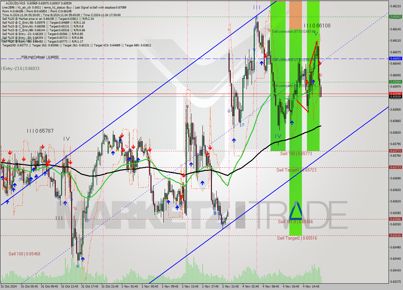This screenshot has height=290, width=403.
Task: Click the 31 Oct 13:45 time label
Action: 70,287
